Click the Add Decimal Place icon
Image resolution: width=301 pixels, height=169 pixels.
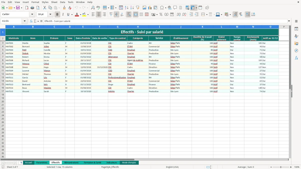(179, 15)
